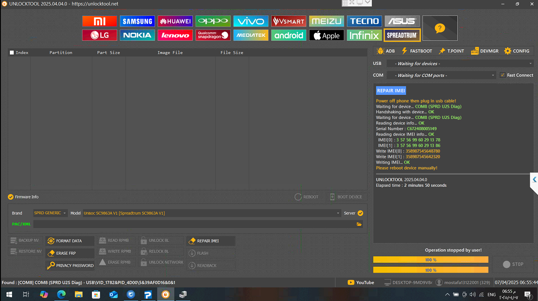Image resolution: width=538 pixels, height=301 pixels.
Task: Switch to the DEVMGR tab
Action: click(x=485, y=51)
